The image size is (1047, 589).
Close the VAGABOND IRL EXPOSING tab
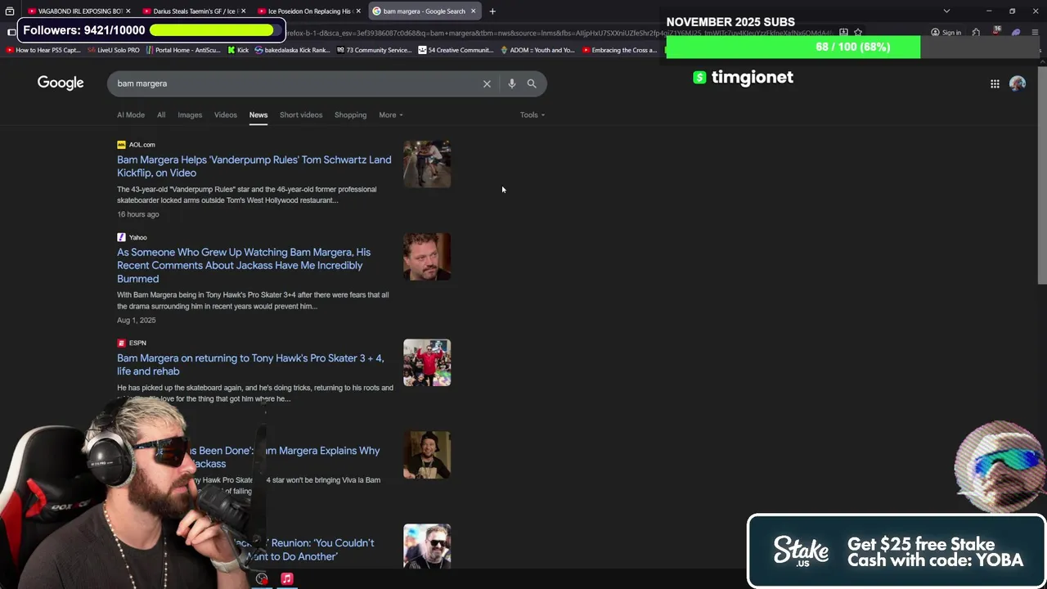click(x=128, y=11)
